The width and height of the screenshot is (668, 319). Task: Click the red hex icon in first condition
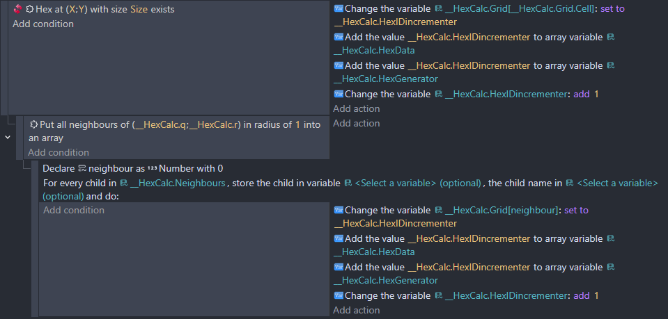(x=17, y=10)
